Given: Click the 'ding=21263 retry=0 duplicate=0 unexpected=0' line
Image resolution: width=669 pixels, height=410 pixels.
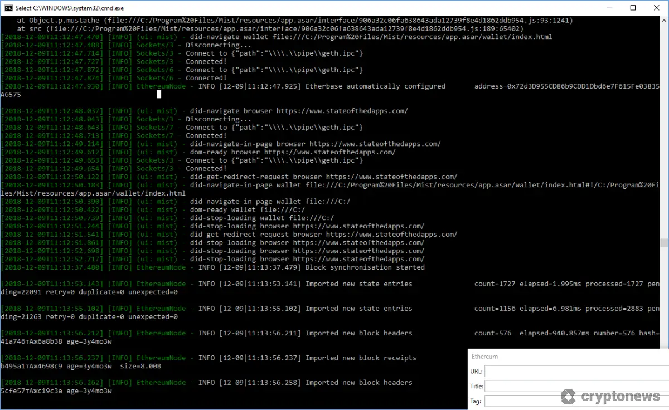Looking at the screenshot, I should [89, 317].
